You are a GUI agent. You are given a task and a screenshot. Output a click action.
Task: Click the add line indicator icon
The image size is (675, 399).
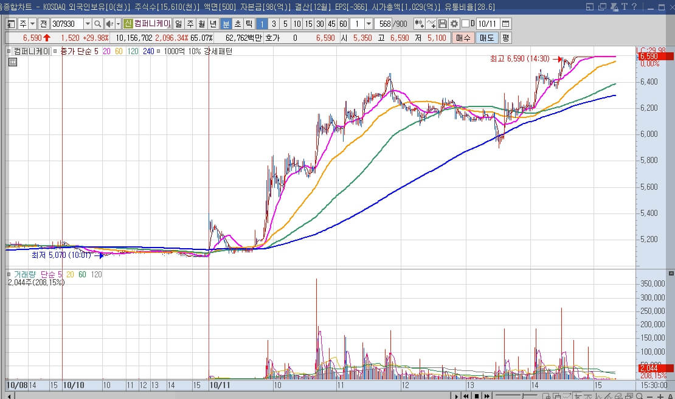coord(431,24)
